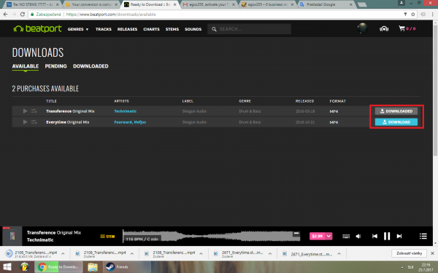Switch to the Pending tab

56,66
